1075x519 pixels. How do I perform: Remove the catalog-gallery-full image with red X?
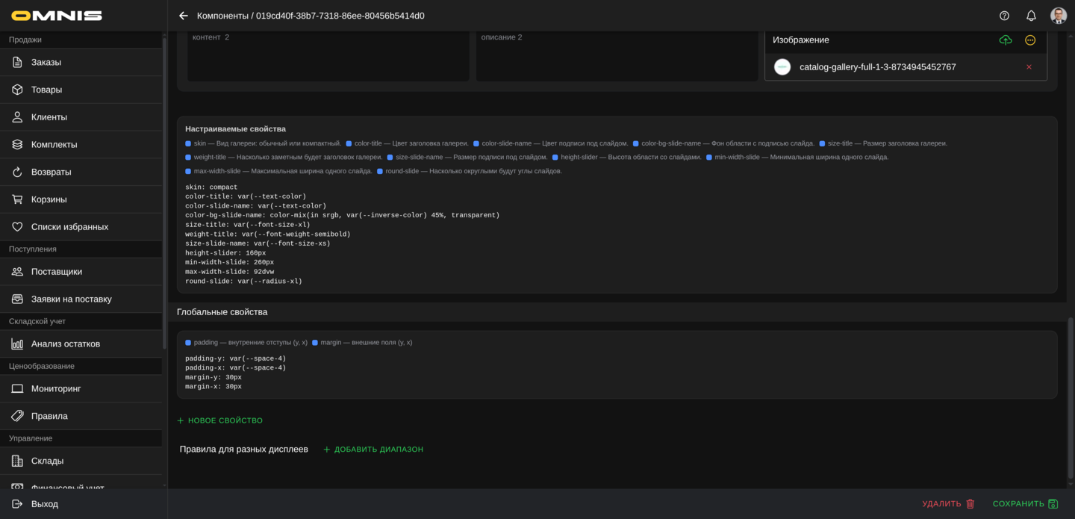pos(1029,67)
